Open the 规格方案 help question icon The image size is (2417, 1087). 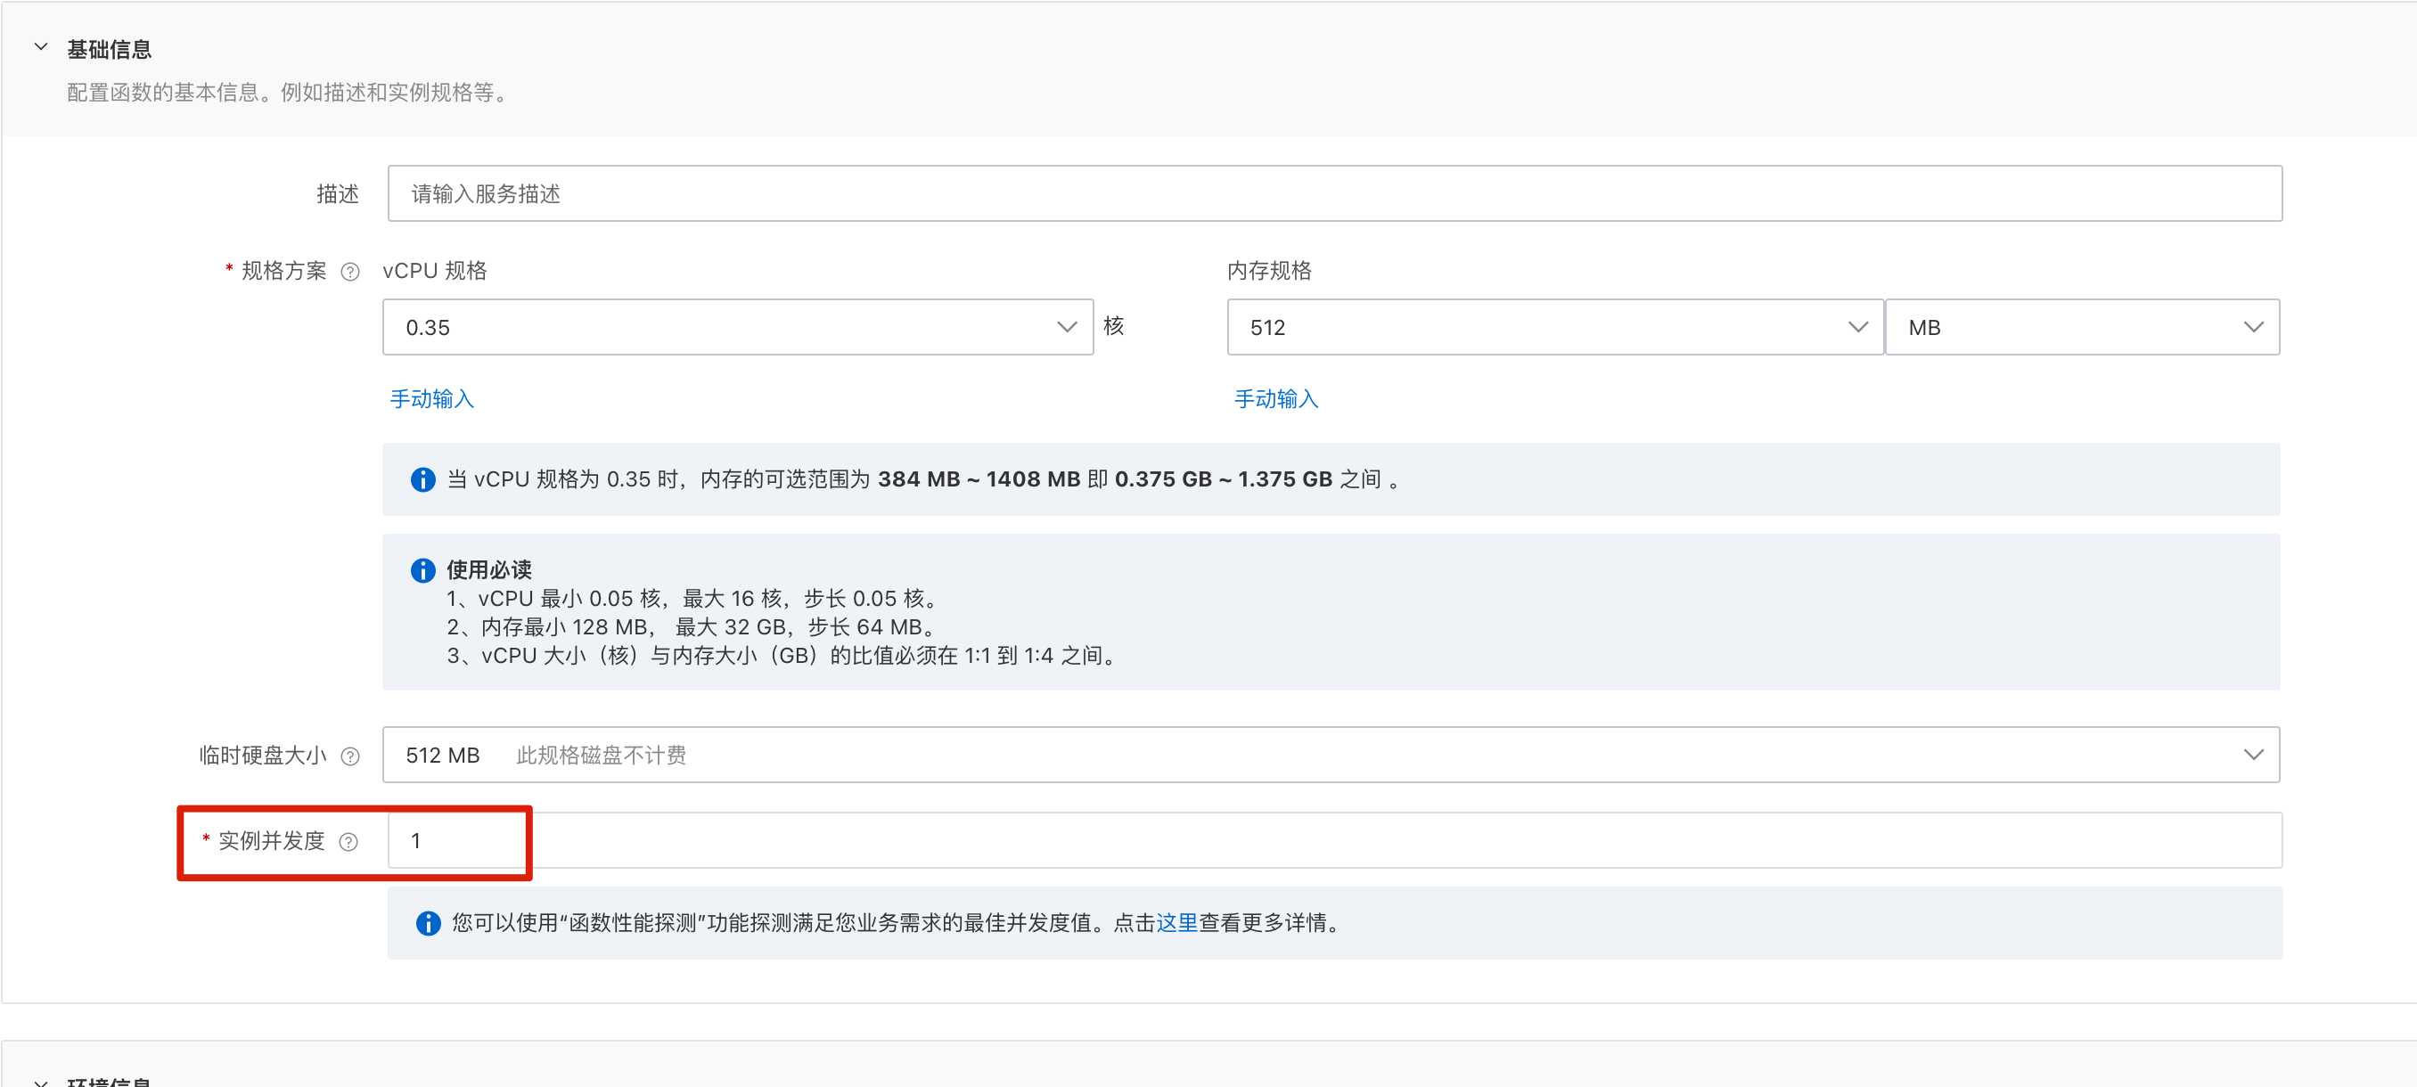click(350, 272)
